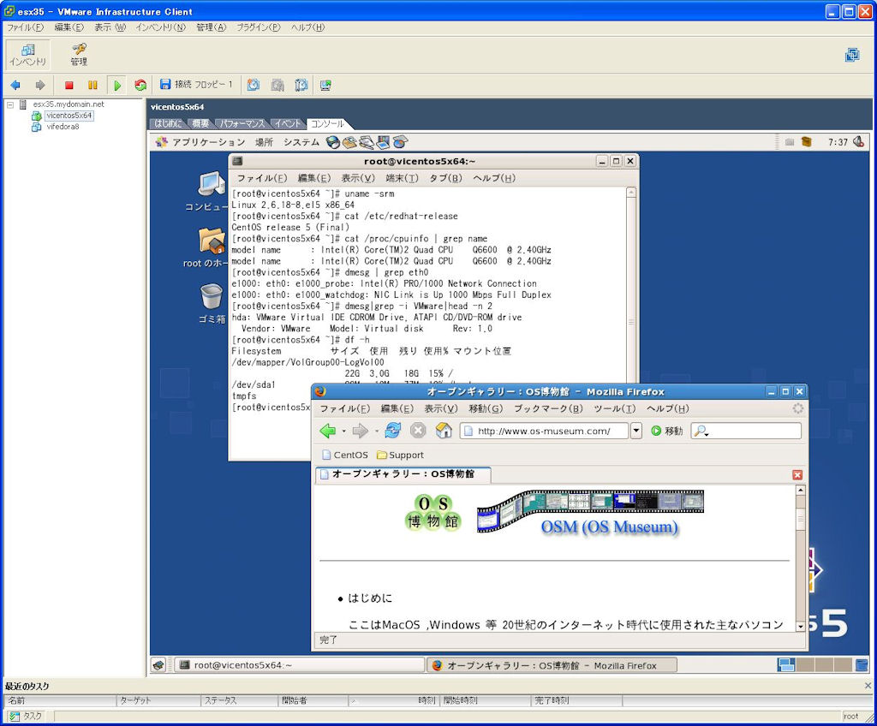The height and width of the screenshot is (726, 877).
Task: Switch to the はじめに tab
Action: [x=168, y=123]
